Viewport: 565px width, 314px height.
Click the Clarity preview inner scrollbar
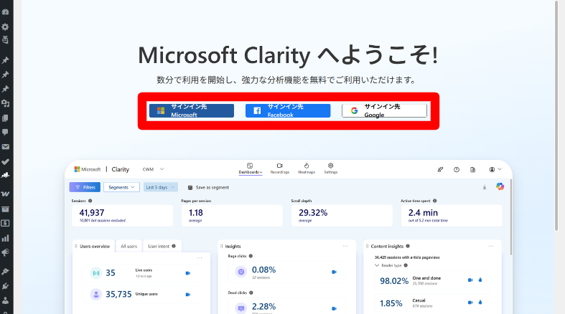[x=510, y=218]
